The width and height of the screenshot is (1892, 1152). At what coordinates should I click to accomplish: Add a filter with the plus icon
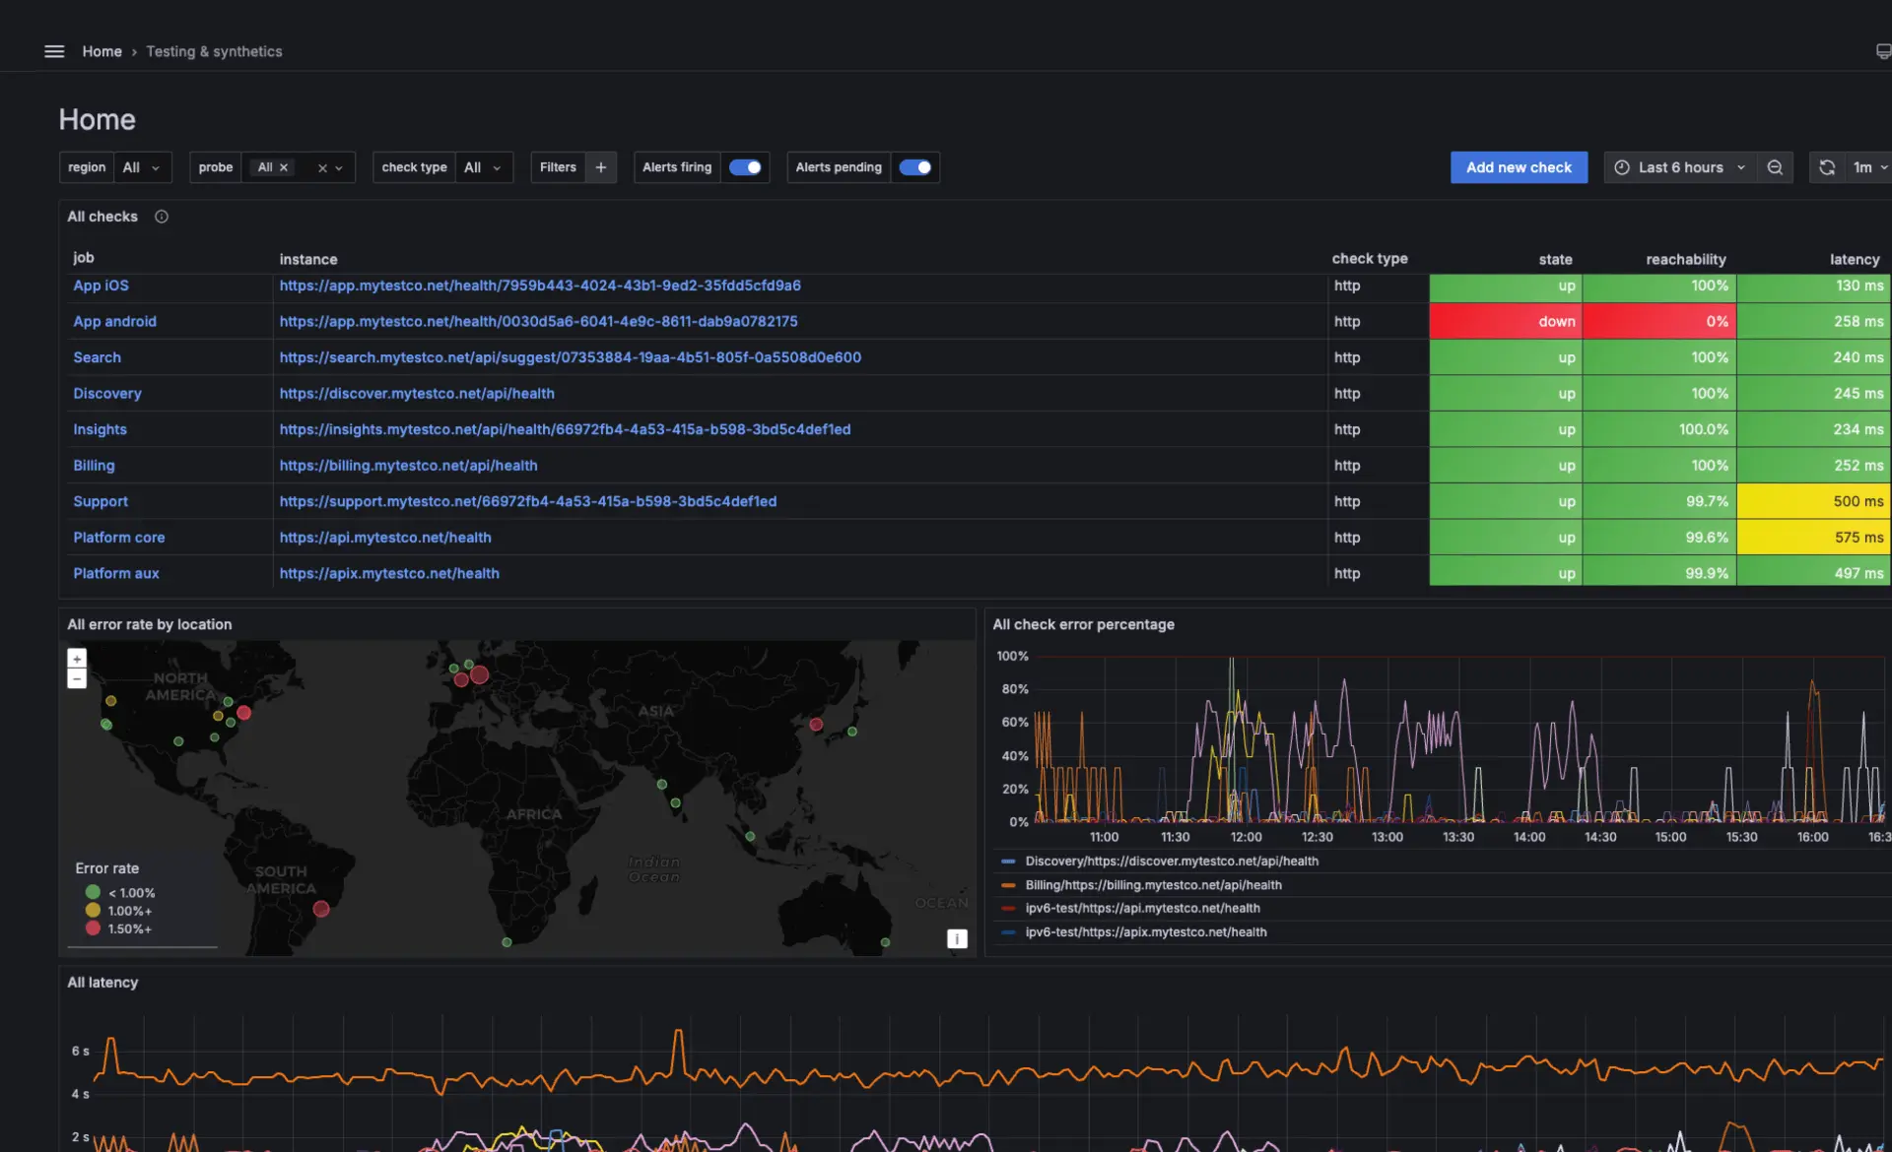pyautogui.click(x=601, y=167)
